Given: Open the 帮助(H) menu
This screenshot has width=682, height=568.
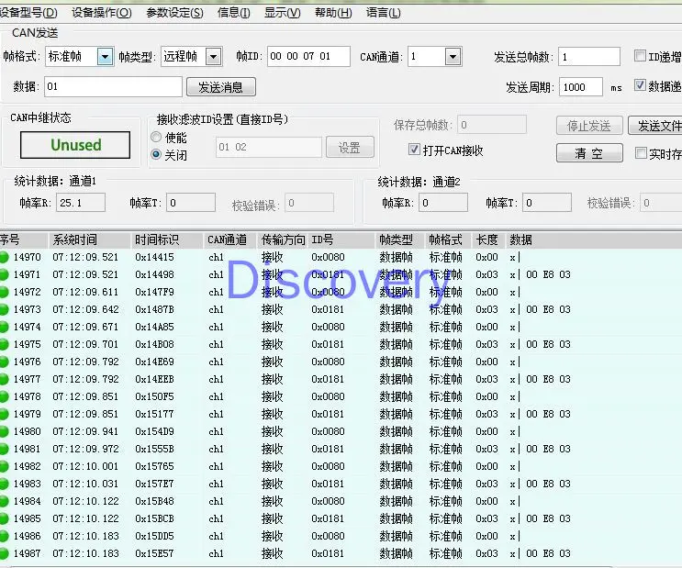Looking at the screenshot, I should 333,12.
